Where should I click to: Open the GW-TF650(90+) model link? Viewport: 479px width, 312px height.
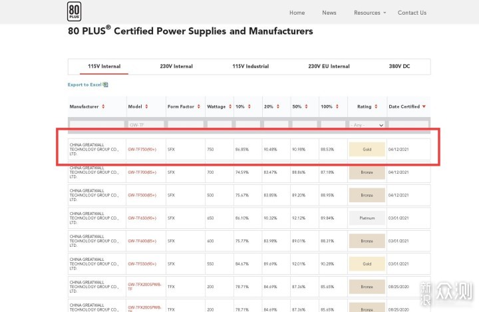[142, 218]
